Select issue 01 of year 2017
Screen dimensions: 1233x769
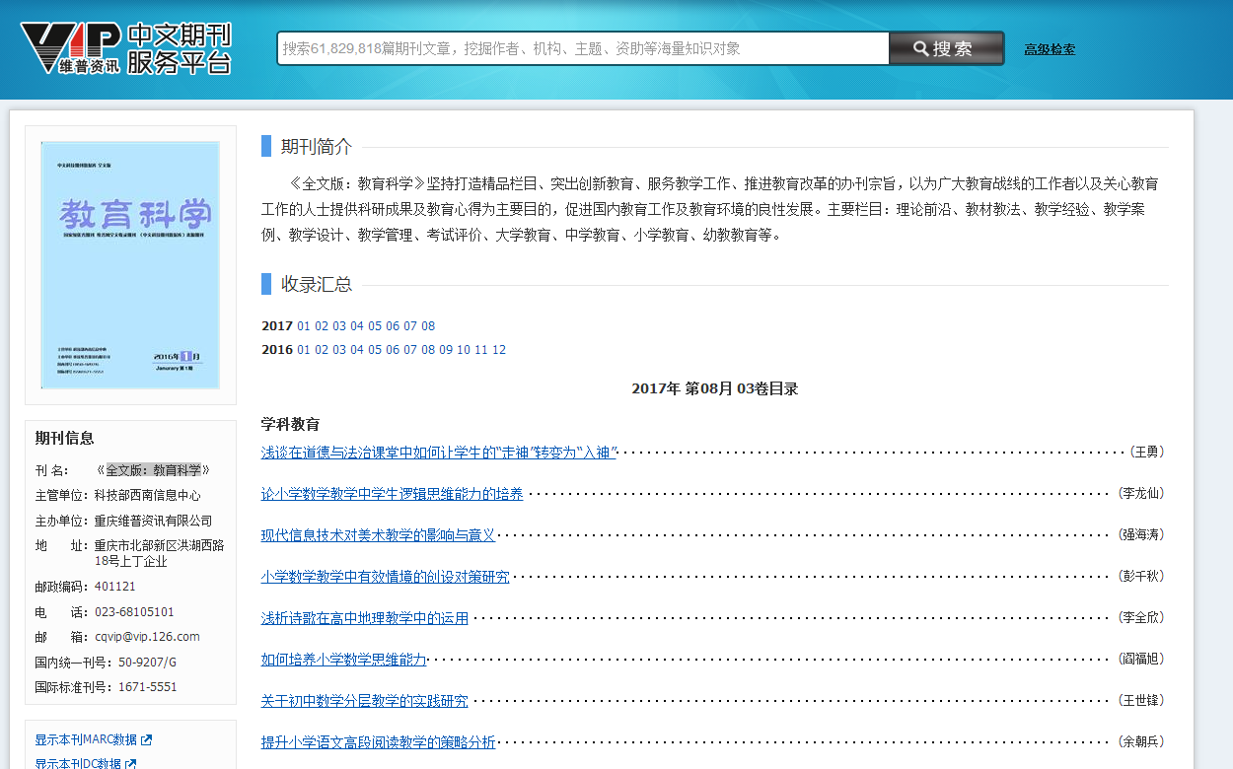point(304,326)
